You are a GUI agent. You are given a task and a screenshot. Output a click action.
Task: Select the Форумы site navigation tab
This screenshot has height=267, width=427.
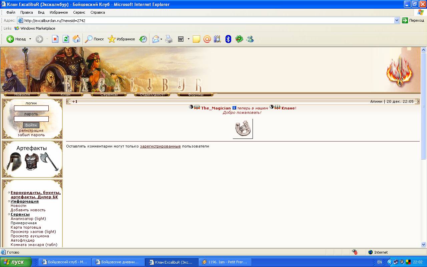[x=195, y=95]
